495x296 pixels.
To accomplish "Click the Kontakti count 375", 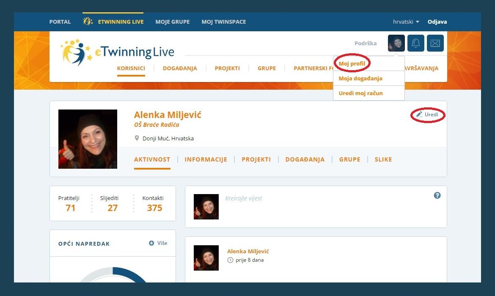I will coord(154,208).
